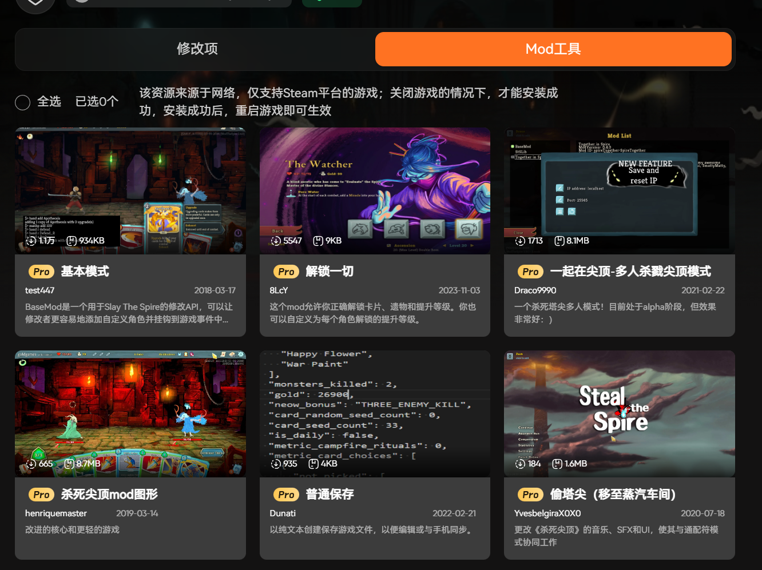The image size is (762, 570).
Task: Click author name henriquemaster
Action: [x=56, y=513]
